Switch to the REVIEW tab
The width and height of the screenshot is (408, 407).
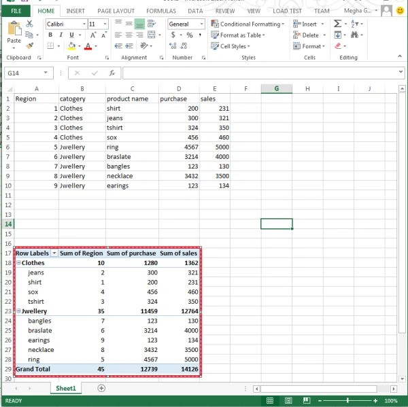point(225,11)
